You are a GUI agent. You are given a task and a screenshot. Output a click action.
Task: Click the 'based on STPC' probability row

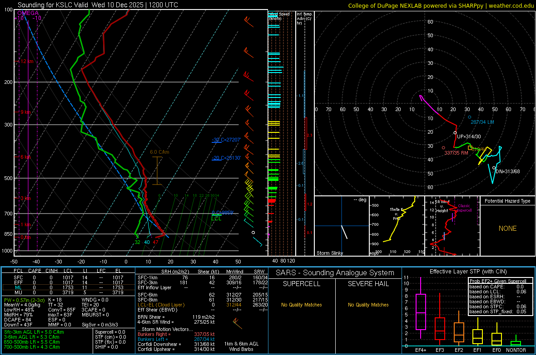(498, 306)
